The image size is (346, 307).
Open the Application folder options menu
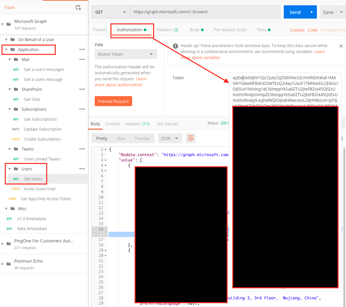[82, 49]
